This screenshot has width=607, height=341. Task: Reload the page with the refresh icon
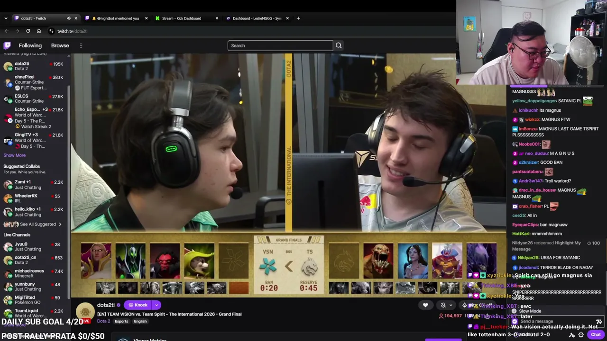(28, 31)
